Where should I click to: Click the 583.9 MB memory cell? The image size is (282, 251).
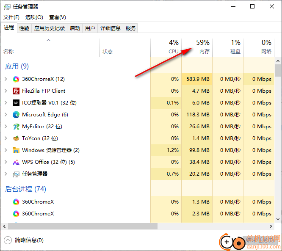pyautogui.click(x=197, y=79)
